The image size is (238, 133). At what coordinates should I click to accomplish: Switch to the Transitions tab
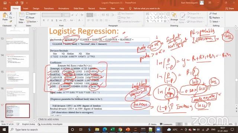coord(49,8)
